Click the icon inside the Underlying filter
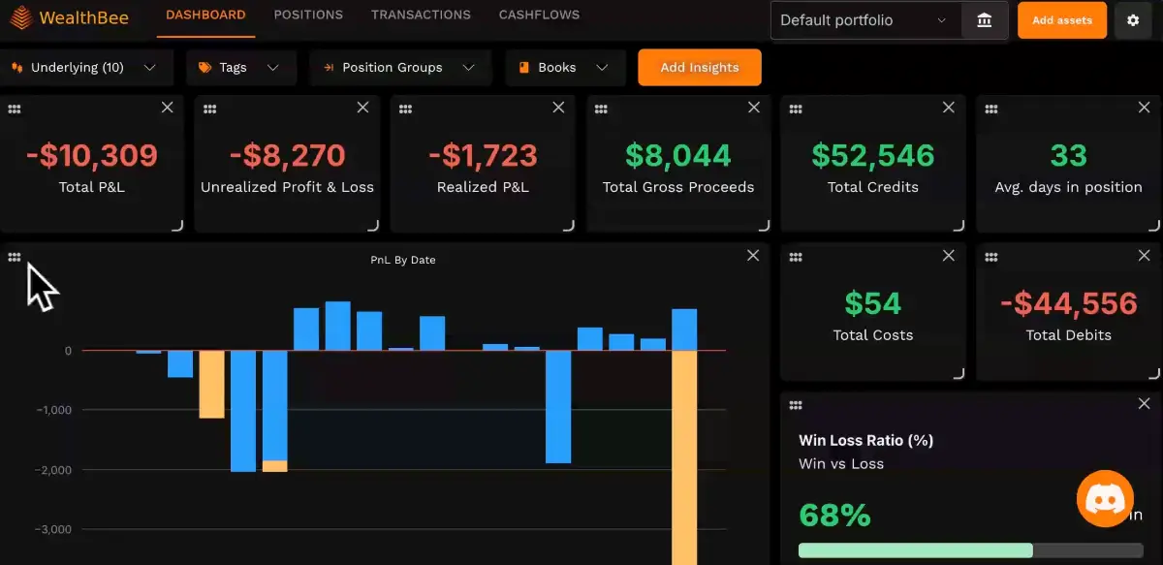Viewport: 1163px width, 565px height. pyautogui.click(x=16, y=67)
